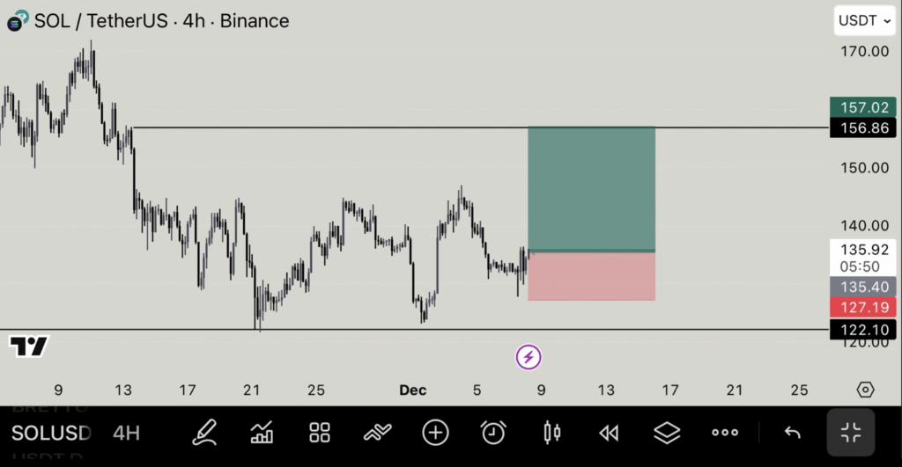Open the USDT currency dropdown

click(862, 20)
